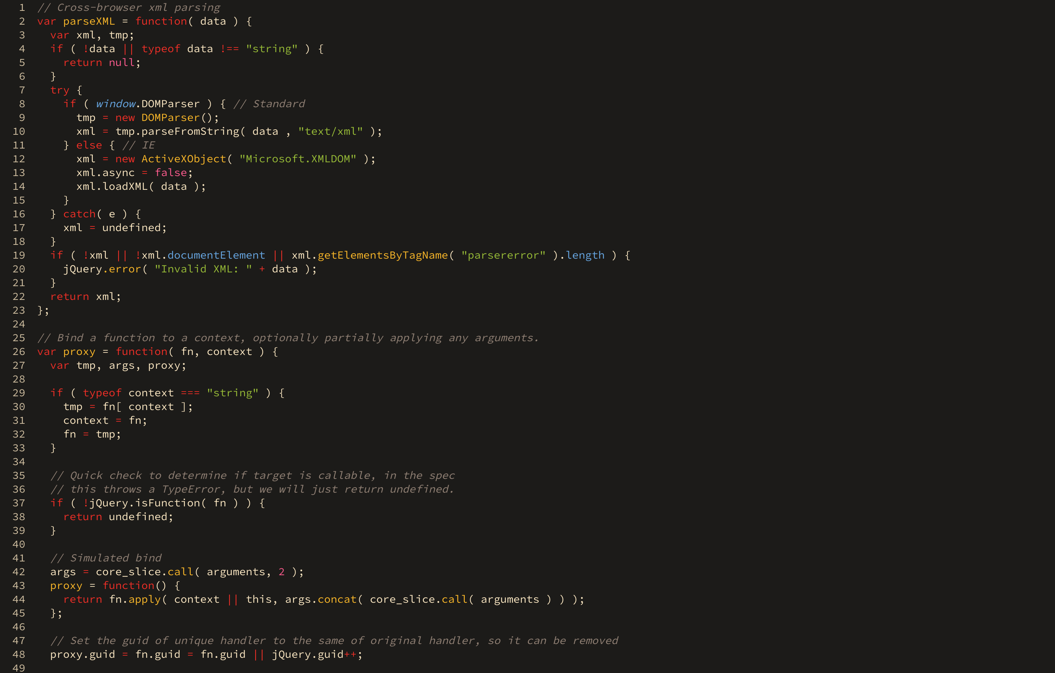Click the parseFromString method name
The width and height of the screenshot is (1055, 673).
click(190, 131)
